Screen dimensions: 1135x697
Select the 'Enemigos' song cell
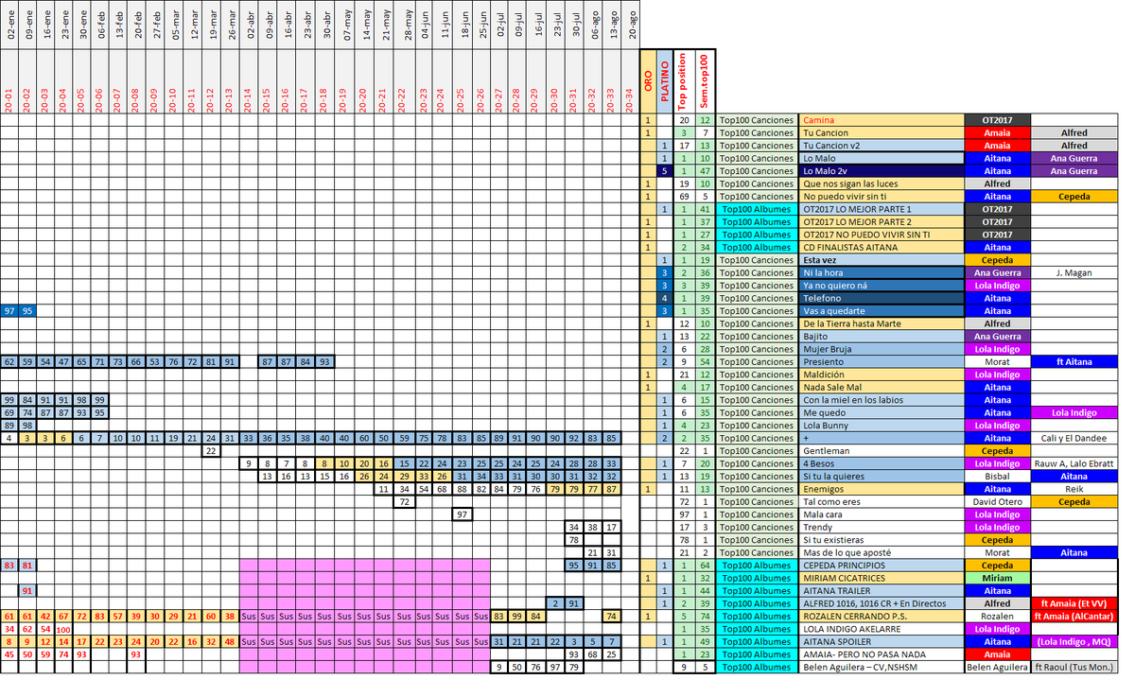pos(881,489)
